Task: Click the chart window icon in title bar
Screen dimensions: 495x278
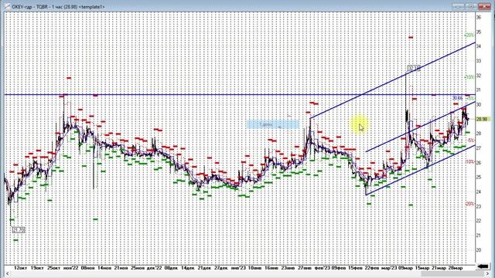Action: click(x=7, y=6)
